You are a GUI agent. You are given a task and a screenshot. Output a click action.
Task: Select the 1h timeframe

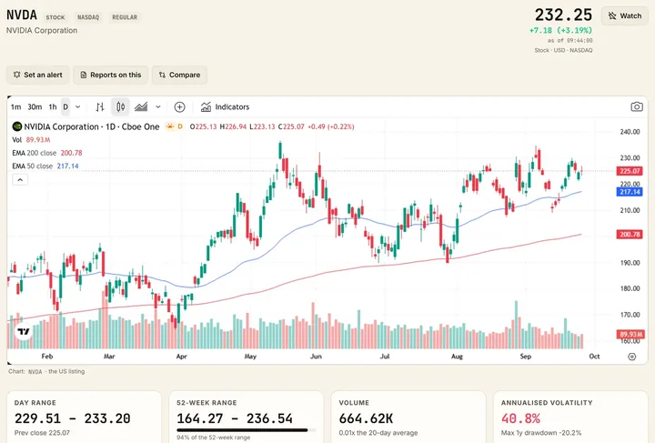pyautogui.click(x=53, y=107)
